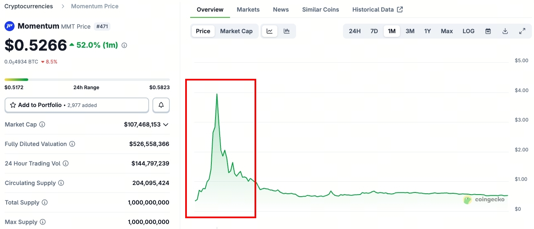This screenshot has width=534, height=229.
Task: Click info icon beside Max Supply
Action: (x=44, y=222)
